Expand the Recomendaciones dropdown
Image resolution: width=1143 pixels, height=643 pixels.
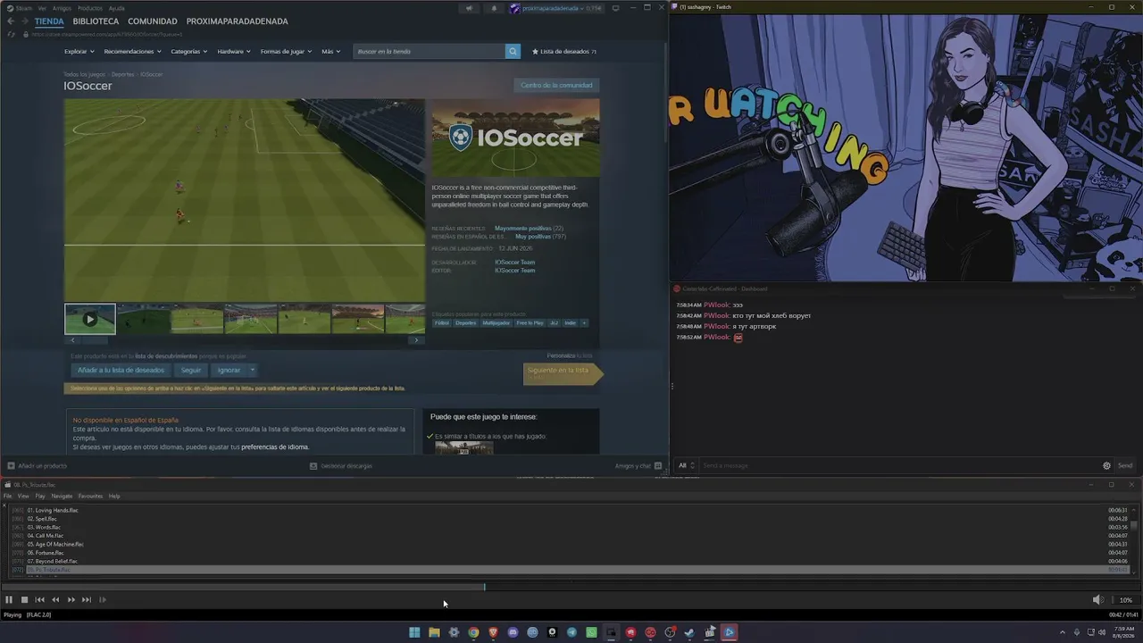tap(132, 52)
